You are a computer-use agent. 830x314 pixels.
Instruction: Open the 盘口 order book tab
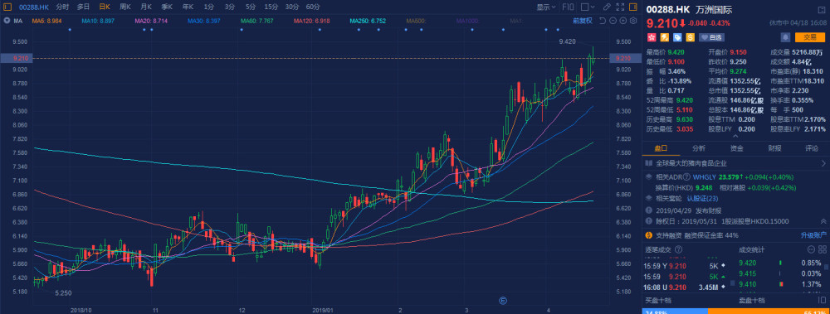(x=661, y=148)
